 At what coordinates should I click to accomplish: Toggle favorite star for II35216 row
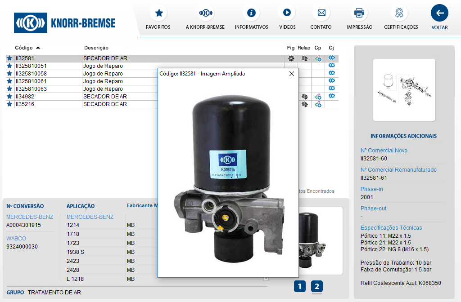[x=9, y=104]
